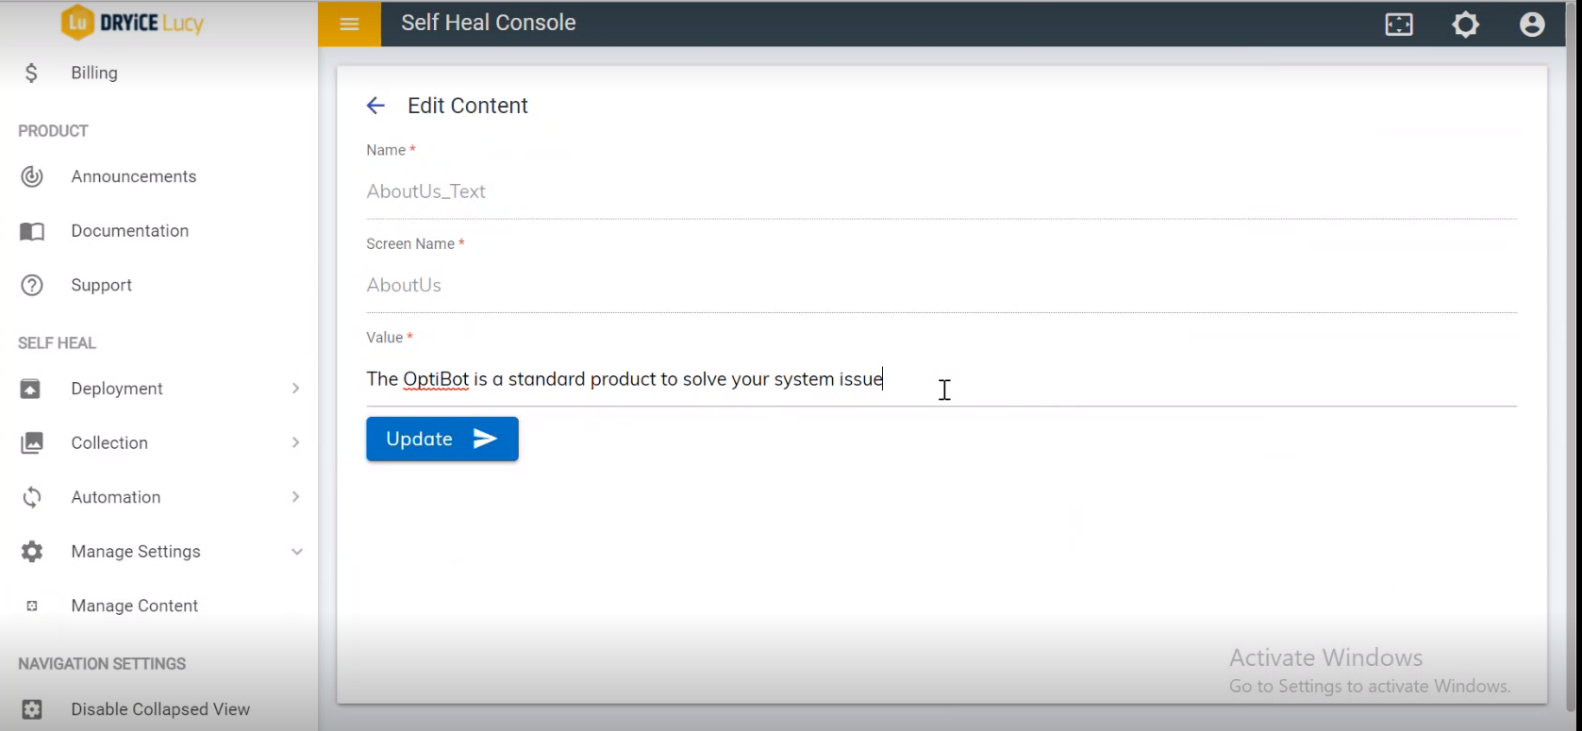Click the Announcements icon
Screen dimensions: 1582x731
click(32, 176)
